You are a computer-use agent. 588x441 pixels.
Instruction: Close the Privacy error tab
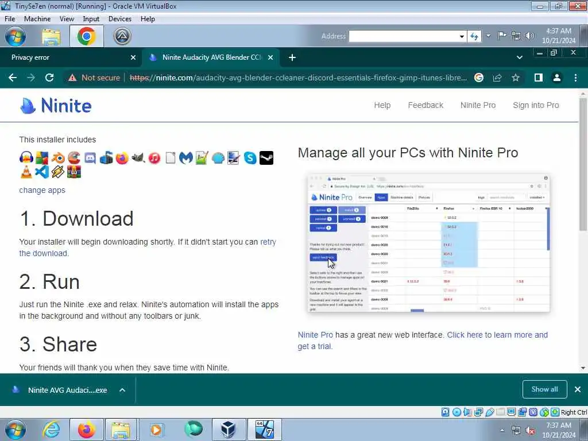(133, 57)
